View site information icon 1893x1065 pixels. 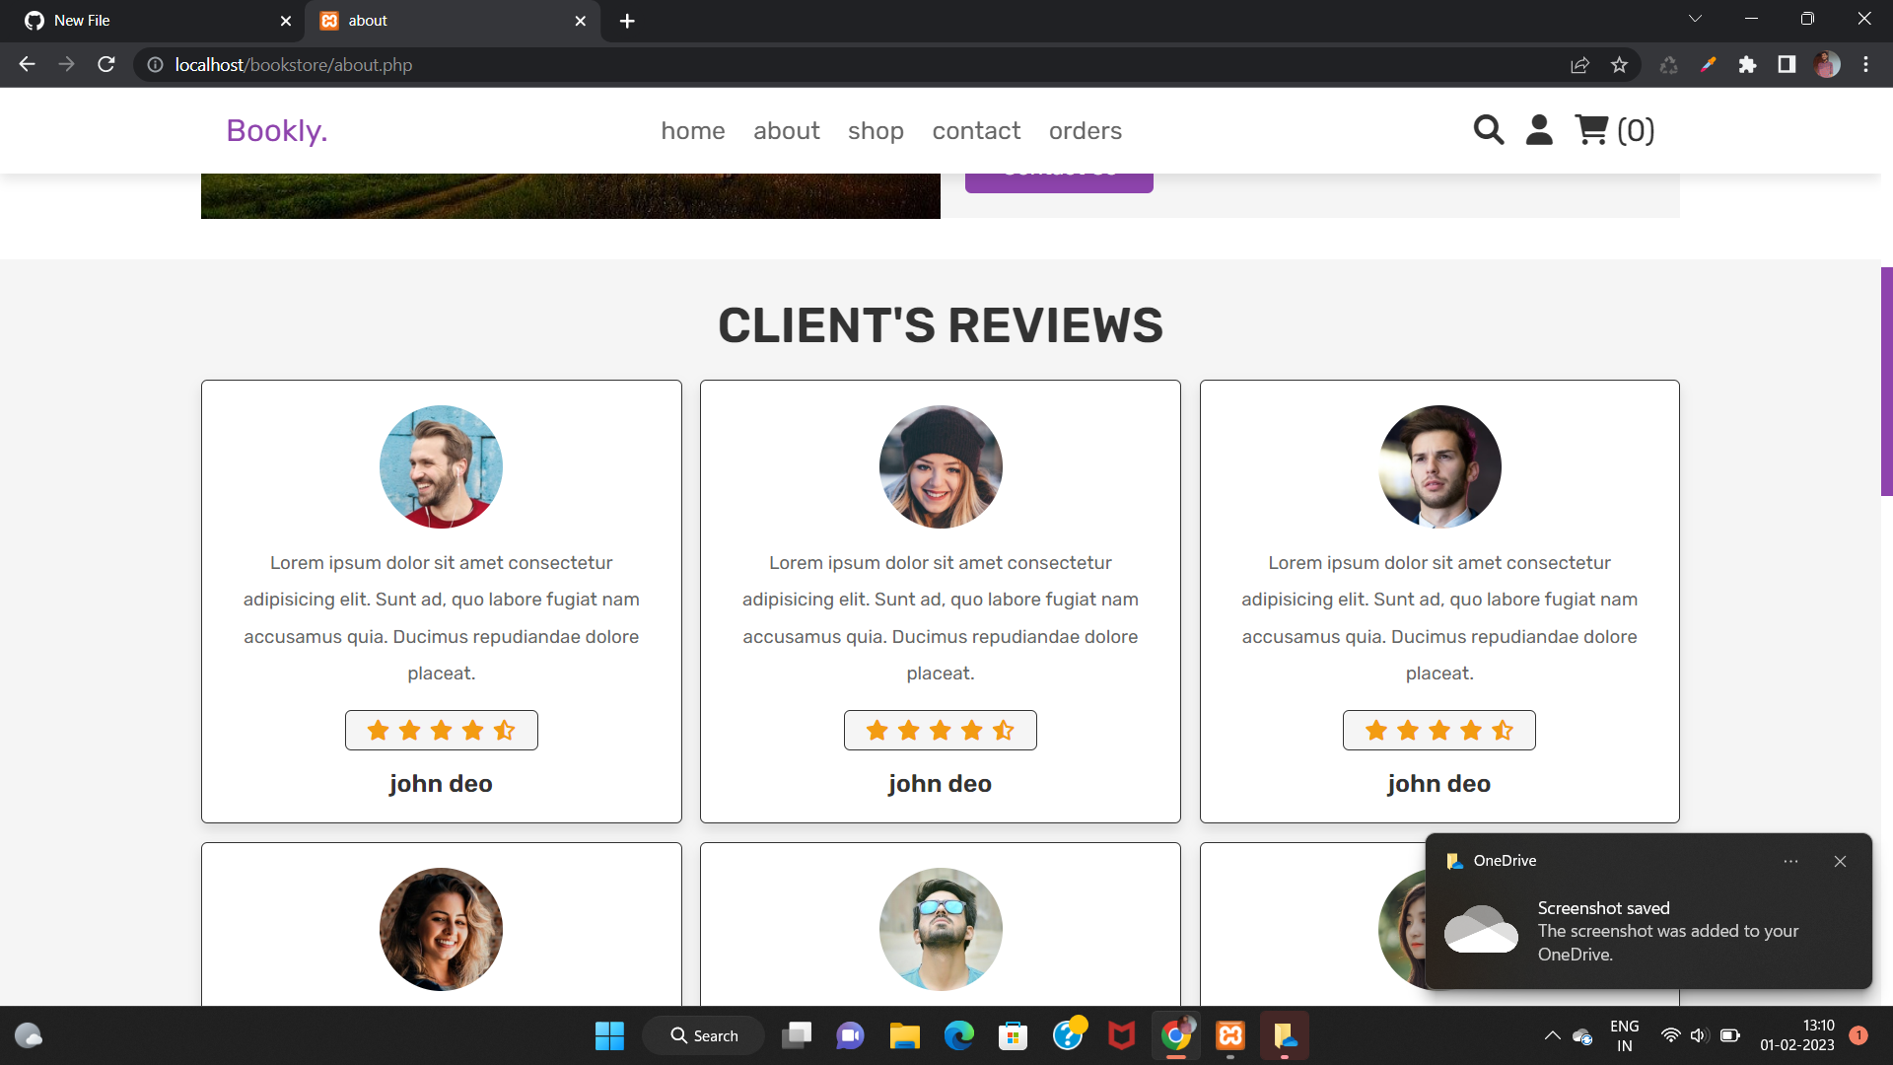[x=155, y=65]
